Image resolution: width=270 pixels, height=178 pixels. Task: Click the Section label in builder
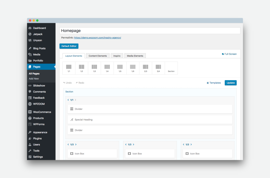pyautogui.click(x=69, y=92)
